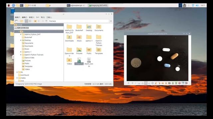This screenshot has height=119, width=213.
Task: Select Videos folder in icon view
Action: tap(69, 61)
